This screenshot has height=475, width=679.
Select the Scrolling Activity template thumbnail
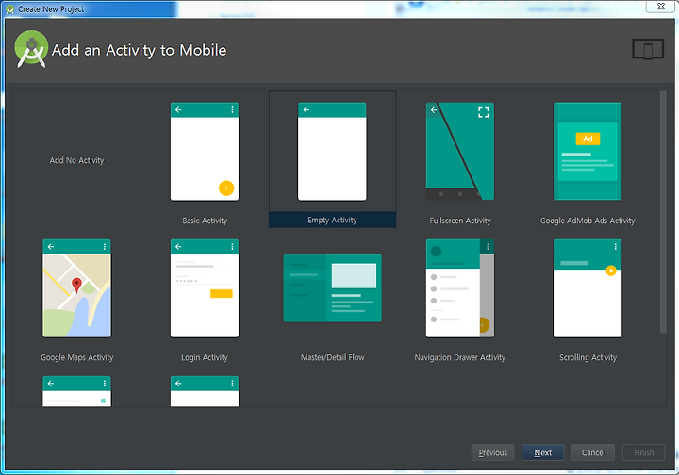588,288
